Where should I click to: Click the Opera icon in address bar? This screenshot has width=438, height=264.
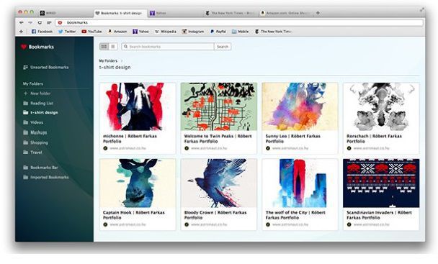tap(60, 22)
